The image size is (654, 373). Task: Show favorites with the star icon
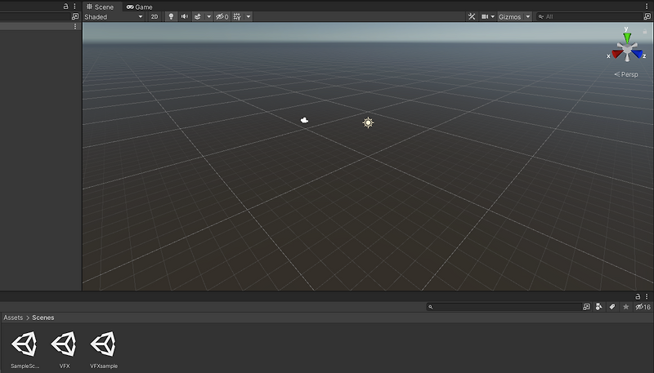click(625, 307)
